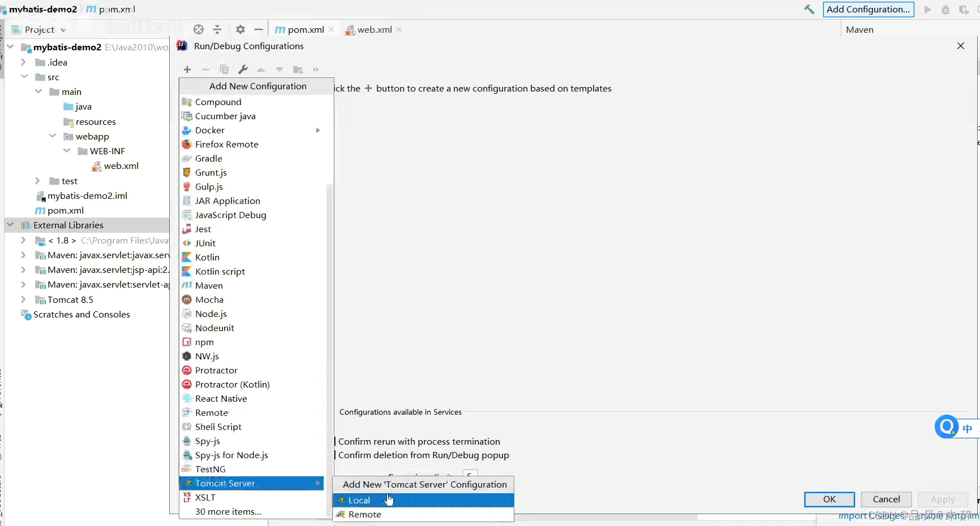Select Tomcat Server menu entry
This screenshot has width=980, height=526.
click(252, 483)
